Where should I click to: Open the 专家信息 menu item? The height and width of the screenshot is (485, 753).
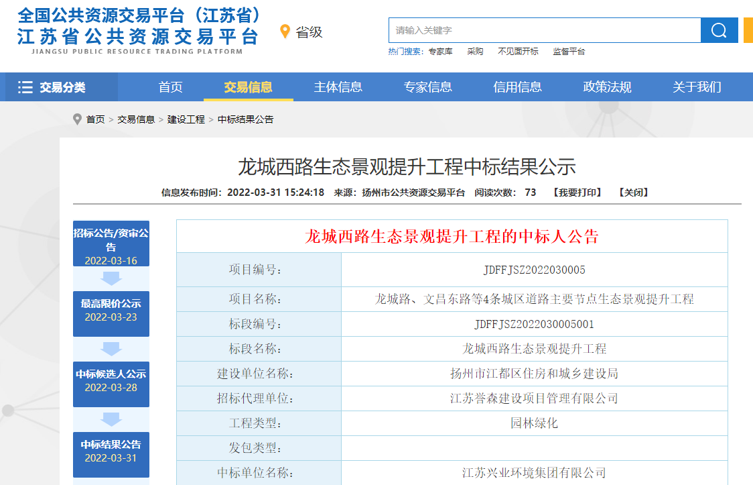(427, 87)
